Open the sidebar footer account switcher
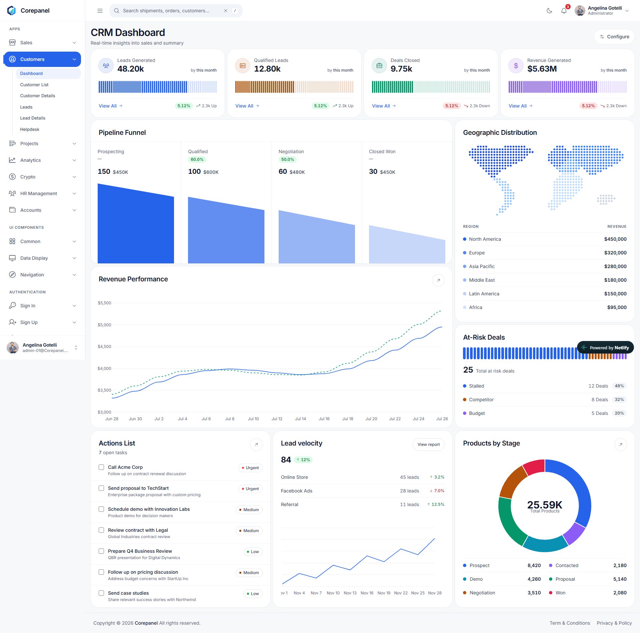 pyautogui.click(x=42, y=348)
